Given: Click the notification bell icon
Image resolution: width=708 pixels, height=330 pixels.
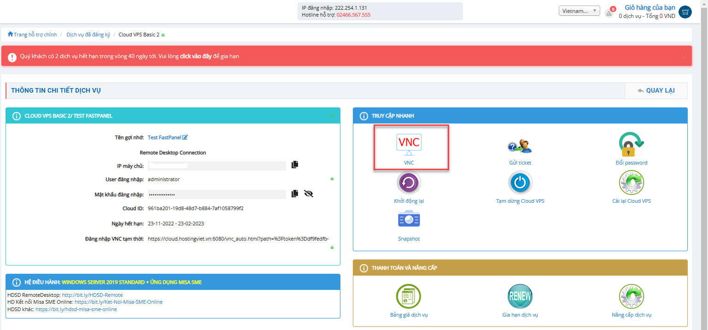Looking at the screenshot, I should pos(609,13).
